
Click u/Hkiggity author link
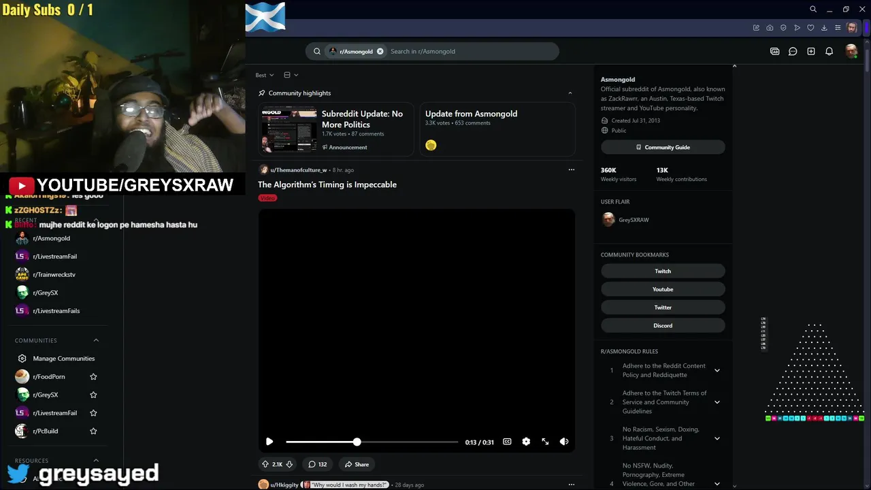pyautogui.click(x=284, y=485)
